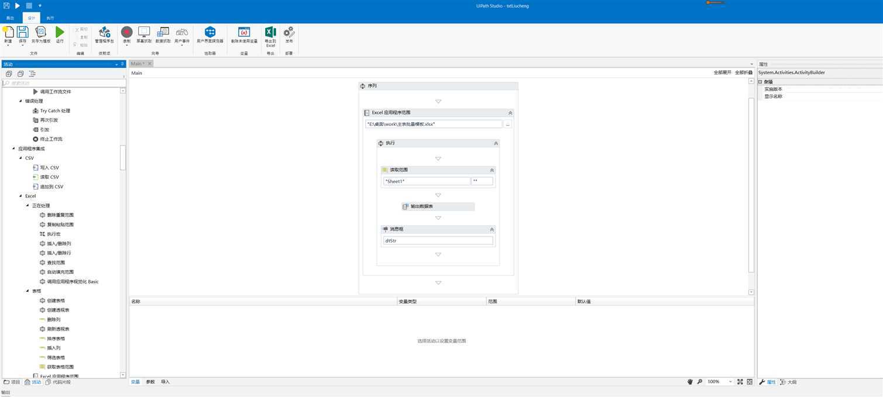The width and height of the screenshot is (883, 397).
Task: Click the 用户事件 (User Events) icon
Action: pos(182,32)
